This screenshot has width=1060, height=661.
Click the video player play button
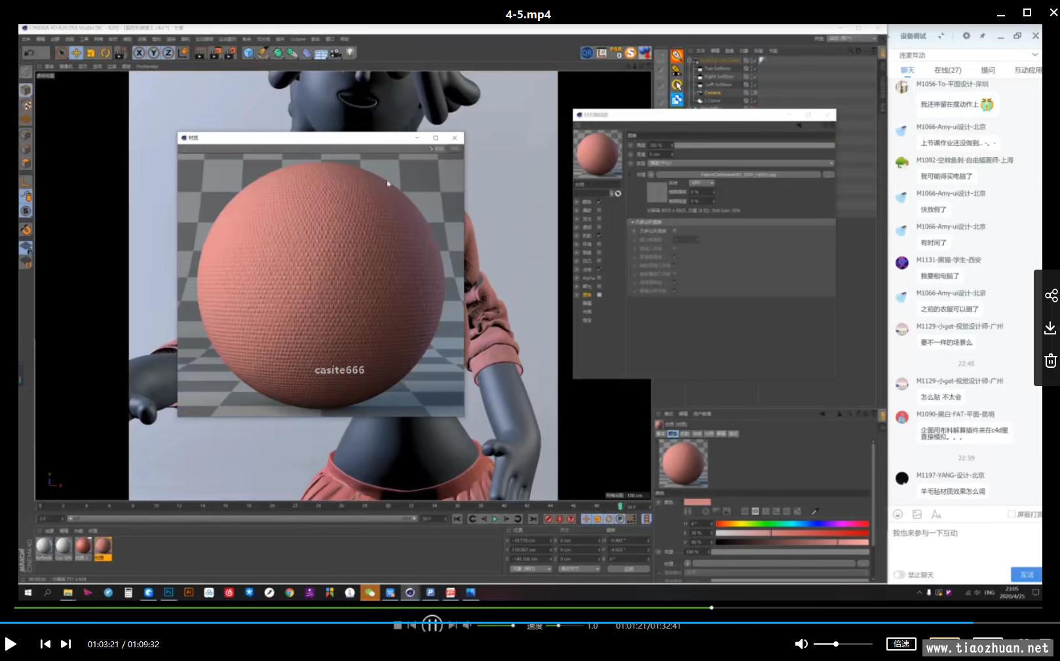(10, 644)
